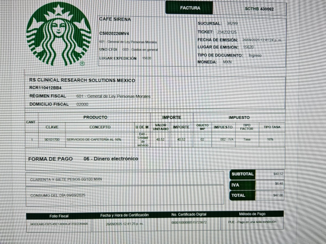
Task: Click the Starbucks siren logo
Action: click(59, 34)
